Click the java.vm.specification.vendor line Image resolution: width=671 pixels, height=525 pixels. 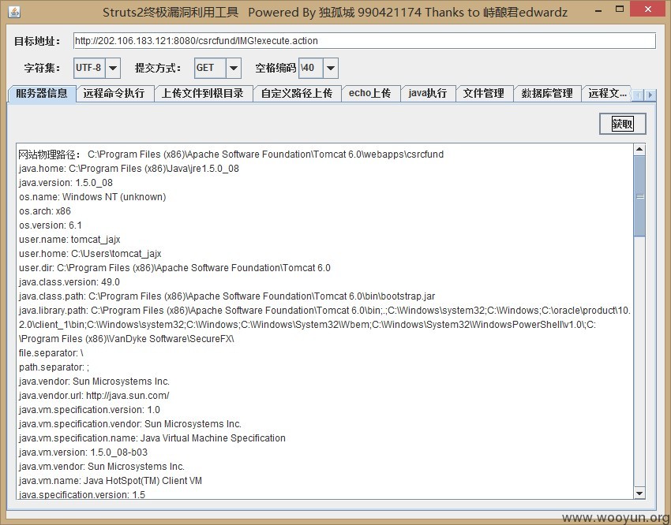point(130,424)
